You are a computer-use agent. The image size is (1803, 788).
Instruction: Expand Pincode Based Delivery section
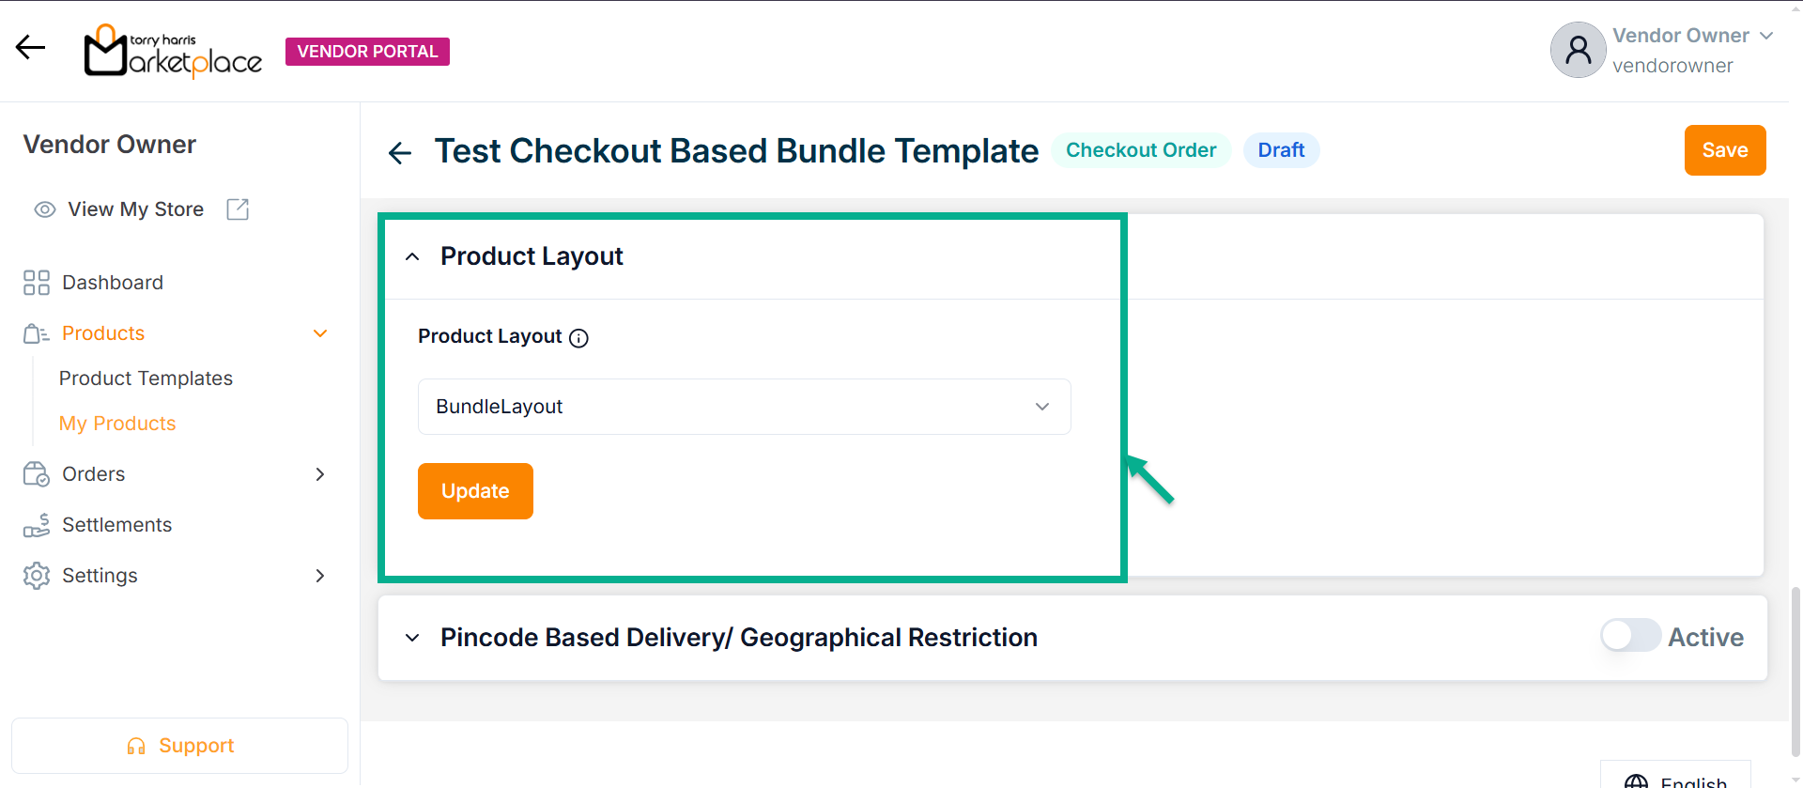point(412,638)
